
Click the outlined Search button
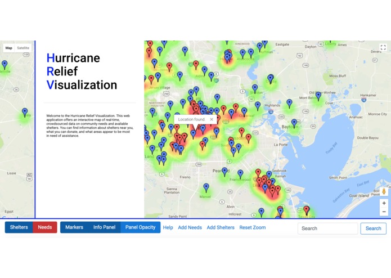(x=374, y=228)
